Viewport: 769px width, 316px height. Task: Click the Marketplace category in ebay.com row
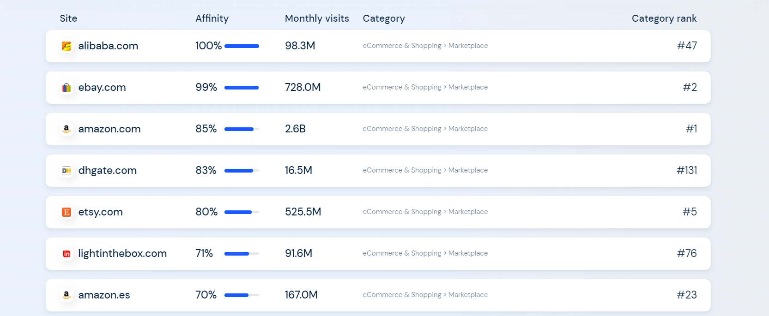[x=468, y=87]
